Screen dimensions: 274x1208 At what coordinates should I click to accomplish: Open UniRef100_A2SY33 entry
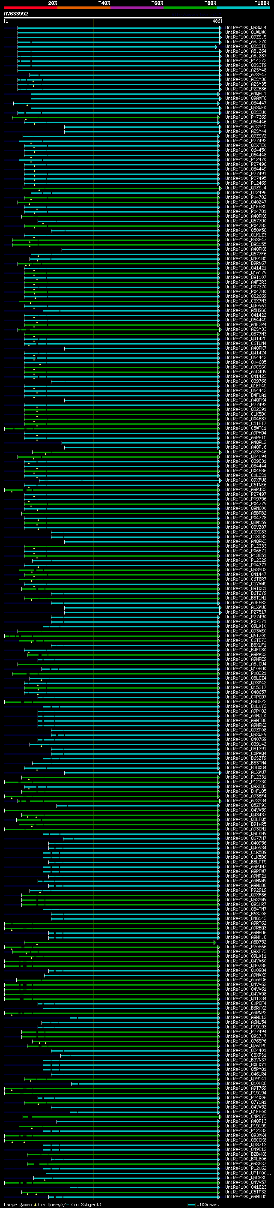(x=245, y=330)
